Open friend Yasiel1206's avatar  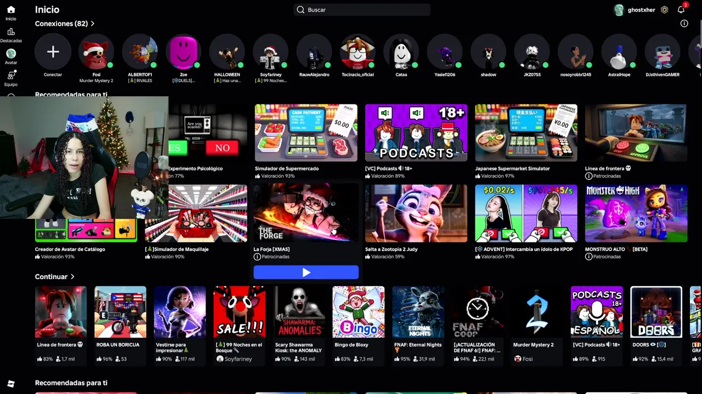coord(445,52)
